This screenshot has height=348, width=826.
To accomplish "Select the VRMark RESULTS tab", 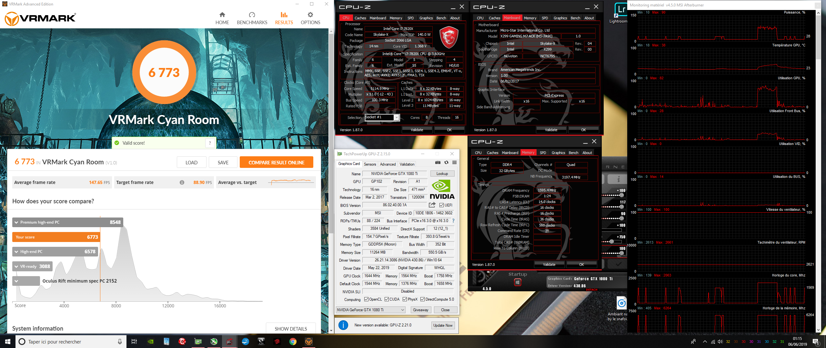I will pos(284,18).
